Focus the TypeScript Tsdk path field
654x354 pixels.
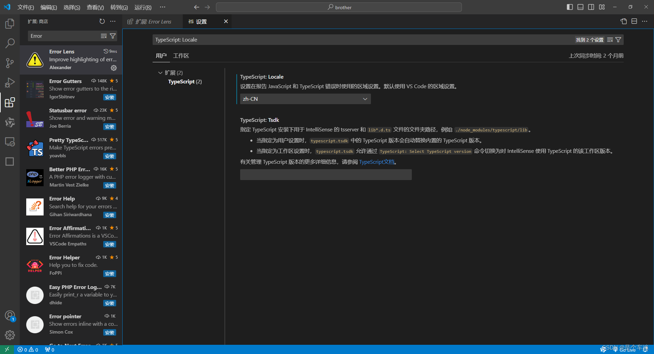[x=326, y=175]
